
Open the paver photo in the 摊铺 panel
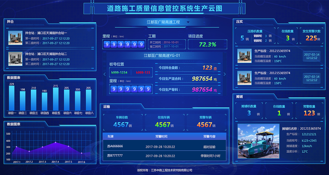point(258,141)
